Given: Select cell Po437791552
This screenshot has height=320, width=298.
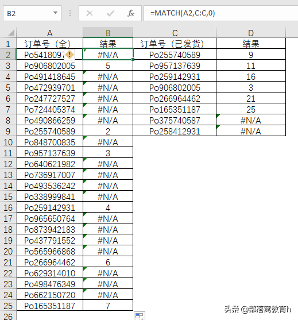Looking at the screenshot, I should 49,240.
